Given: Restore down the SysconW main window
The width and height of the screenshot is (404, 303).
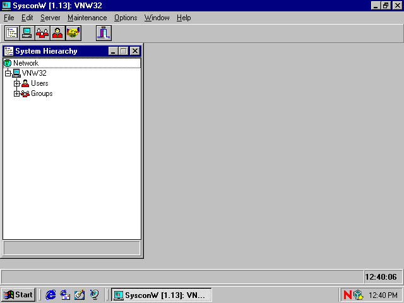Looking at the screenshot, I should point(386,6).
